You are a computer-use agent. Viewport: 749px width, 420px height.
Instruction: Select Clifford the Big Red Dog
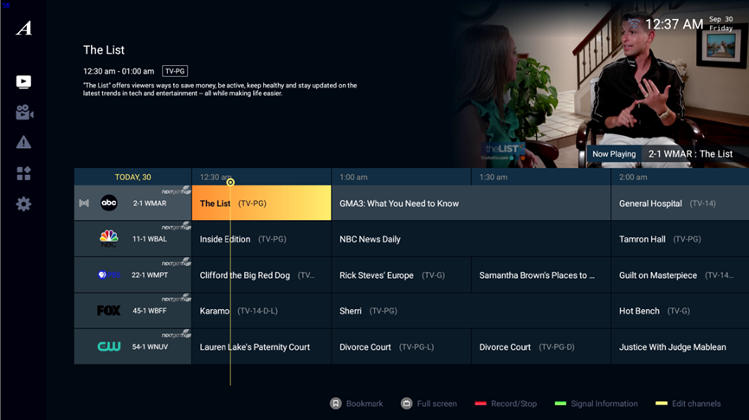262,275
